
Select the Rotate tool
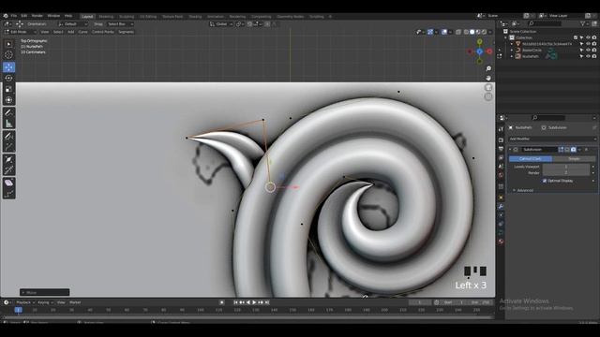click(x=8, y=79)
